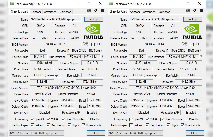213x137 pixels.
Task: Toggle Ray Tracing checkbox in right window
Action: click(147, 125)
